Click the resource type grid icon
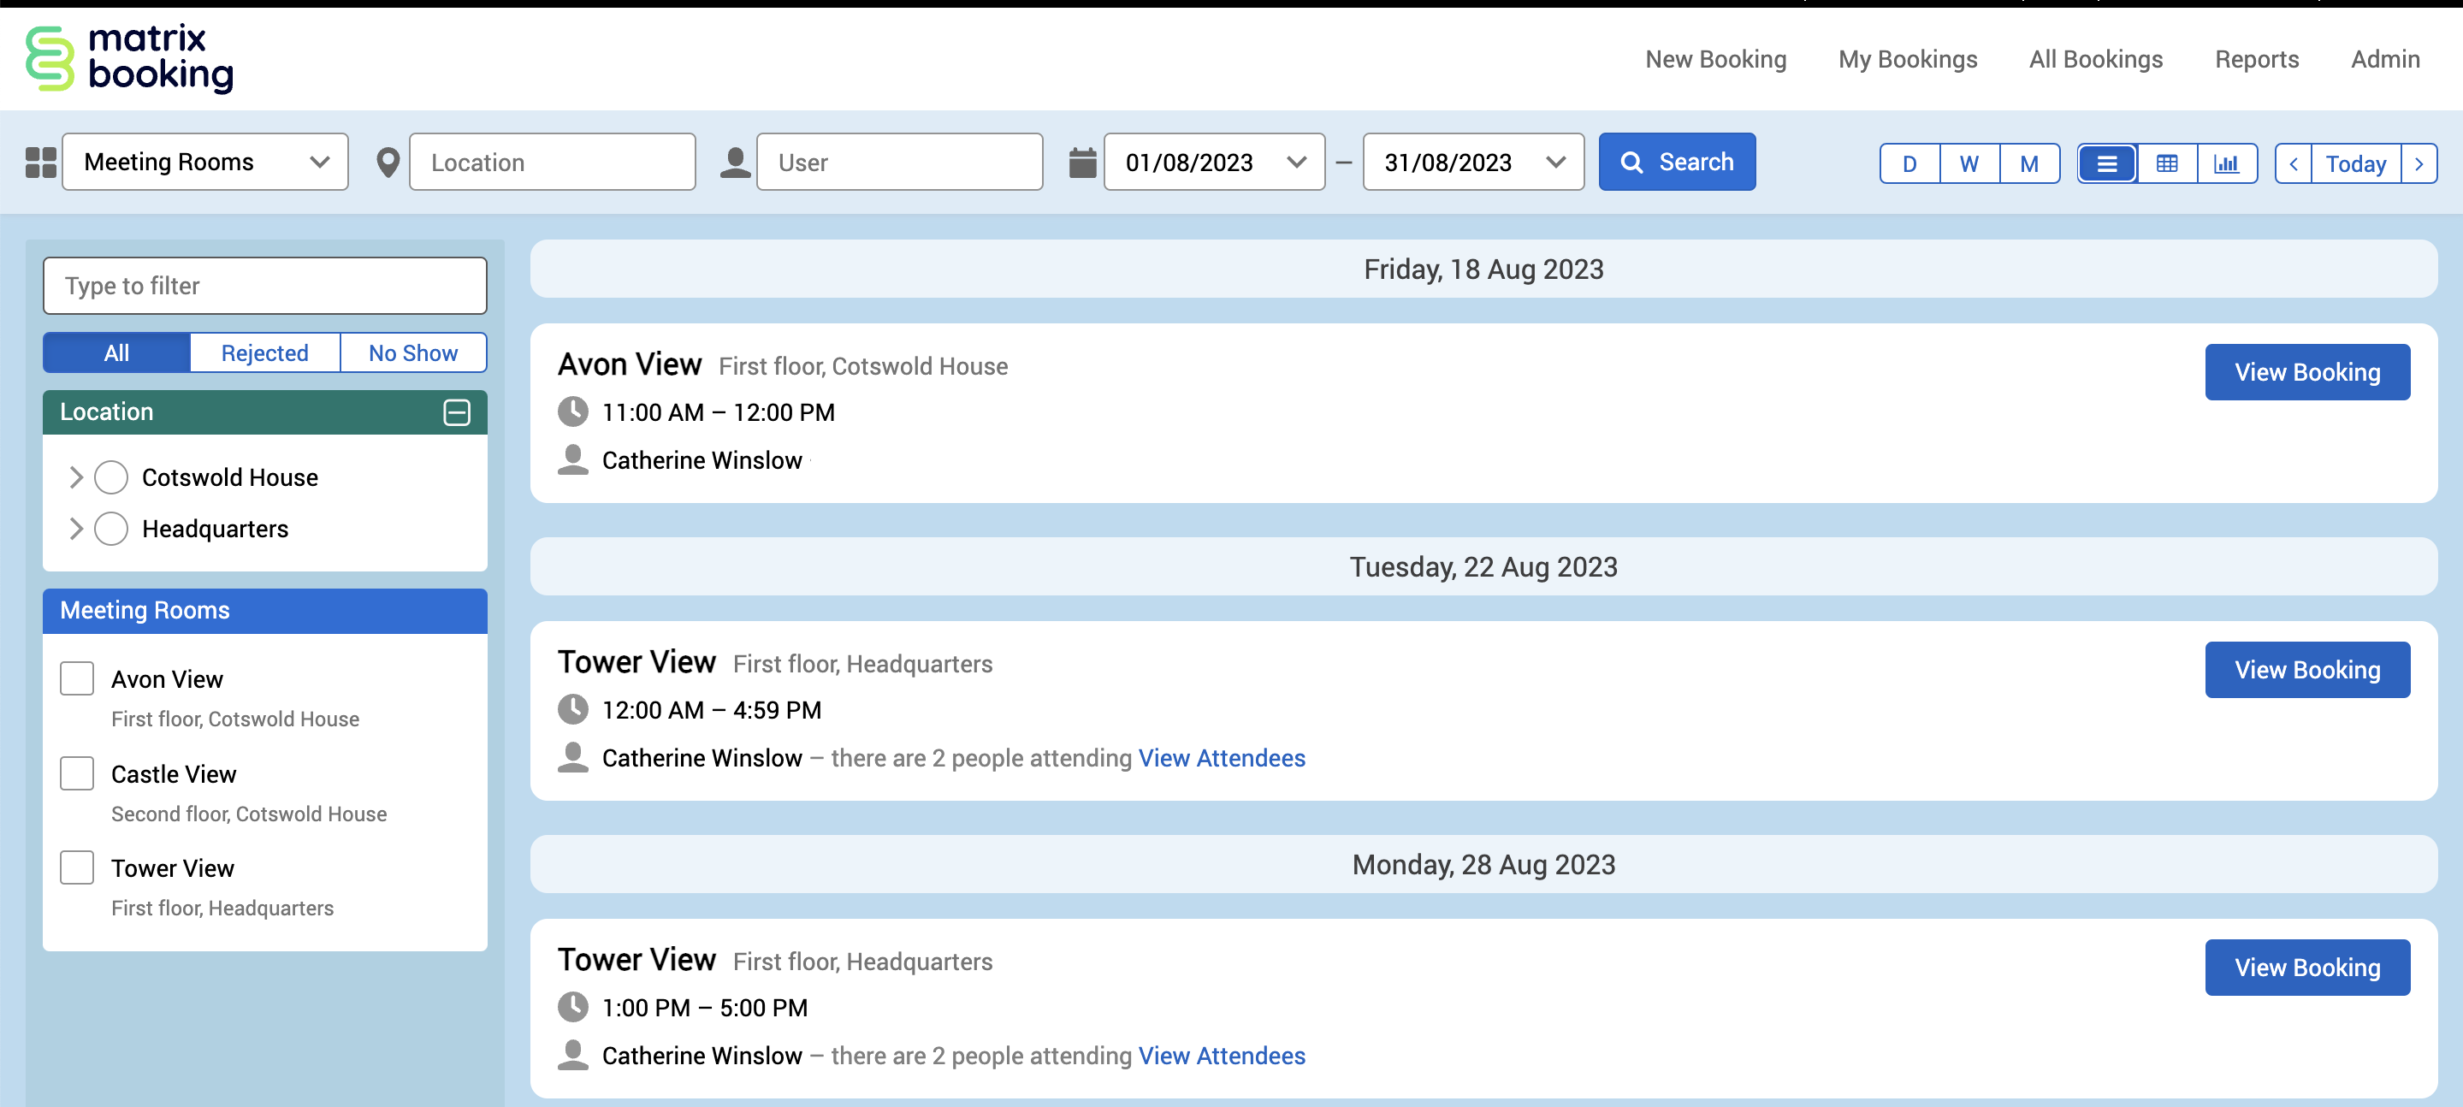The image size is (2463, 1107). tap(40, 163)
